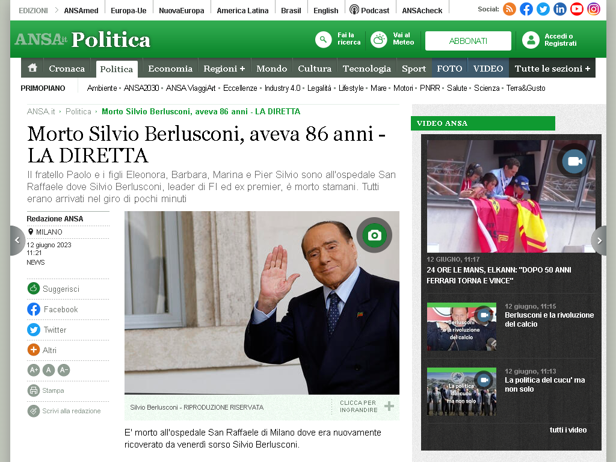Select the Cronaca section tab

67,69
